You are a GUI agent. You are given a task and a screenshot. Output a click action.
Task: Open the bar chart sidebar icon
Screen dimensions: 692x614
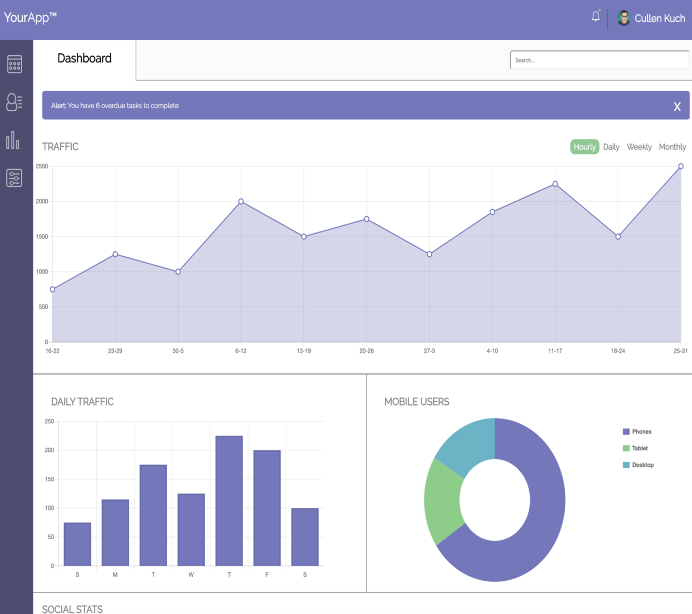pos(13,140)
